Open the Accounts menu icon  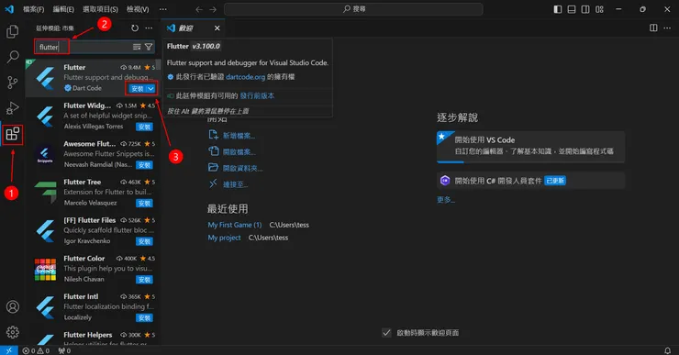coord(13,306)
